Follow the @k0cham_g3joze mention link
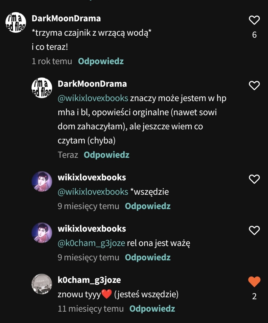268x323 pixels. [91, 243]
